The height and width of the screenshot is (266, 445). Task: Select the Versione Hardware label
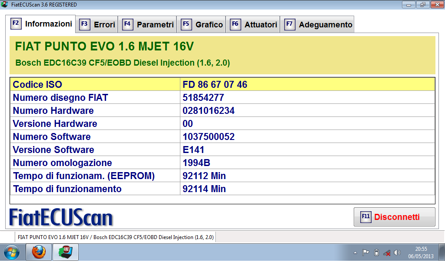pos(55,123)
